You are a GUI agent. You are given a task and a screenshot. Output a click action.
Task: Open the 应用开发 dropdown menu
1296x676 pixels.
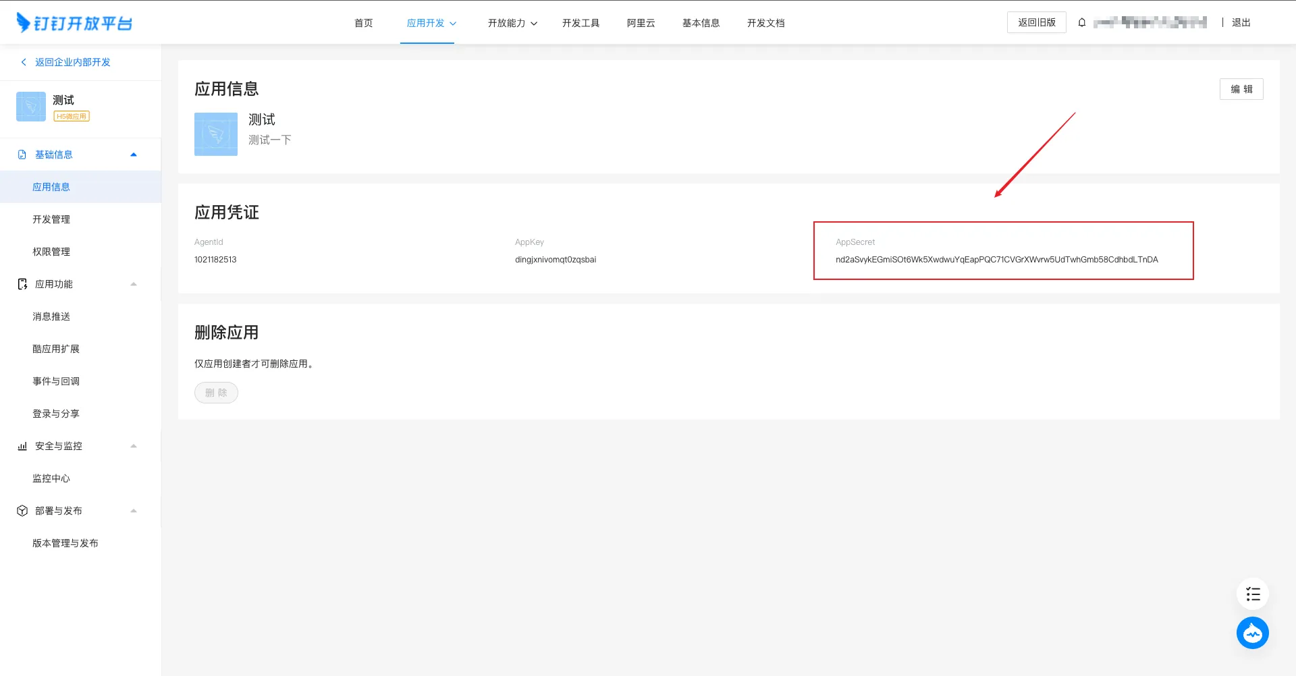pyautogui.click(x=431, y=23)
